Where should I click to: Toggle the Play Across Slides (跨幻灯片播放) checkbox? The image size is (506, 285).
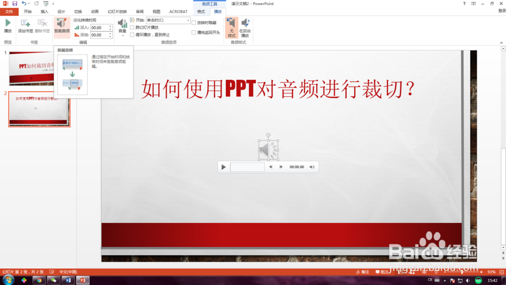[132, 27]
